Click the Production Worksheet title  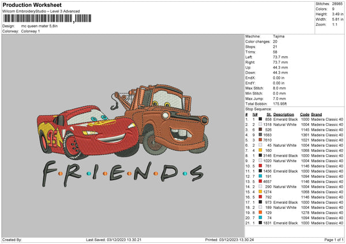(x=32, y=5)
